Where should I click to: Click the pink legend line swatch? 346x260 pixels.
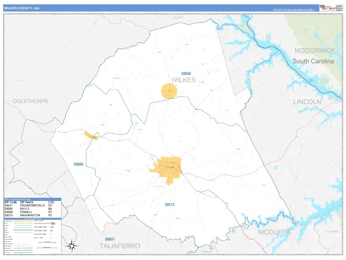[x=23, y=248]
